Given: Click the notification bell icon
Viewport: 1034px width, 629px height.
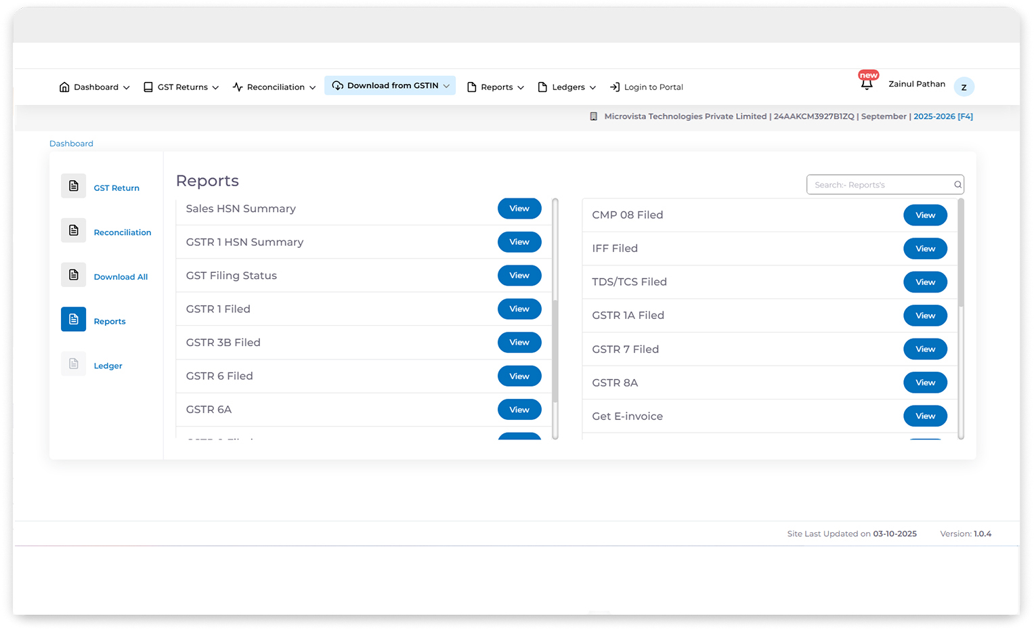Looking at the screenshot, I should [866, 85].
